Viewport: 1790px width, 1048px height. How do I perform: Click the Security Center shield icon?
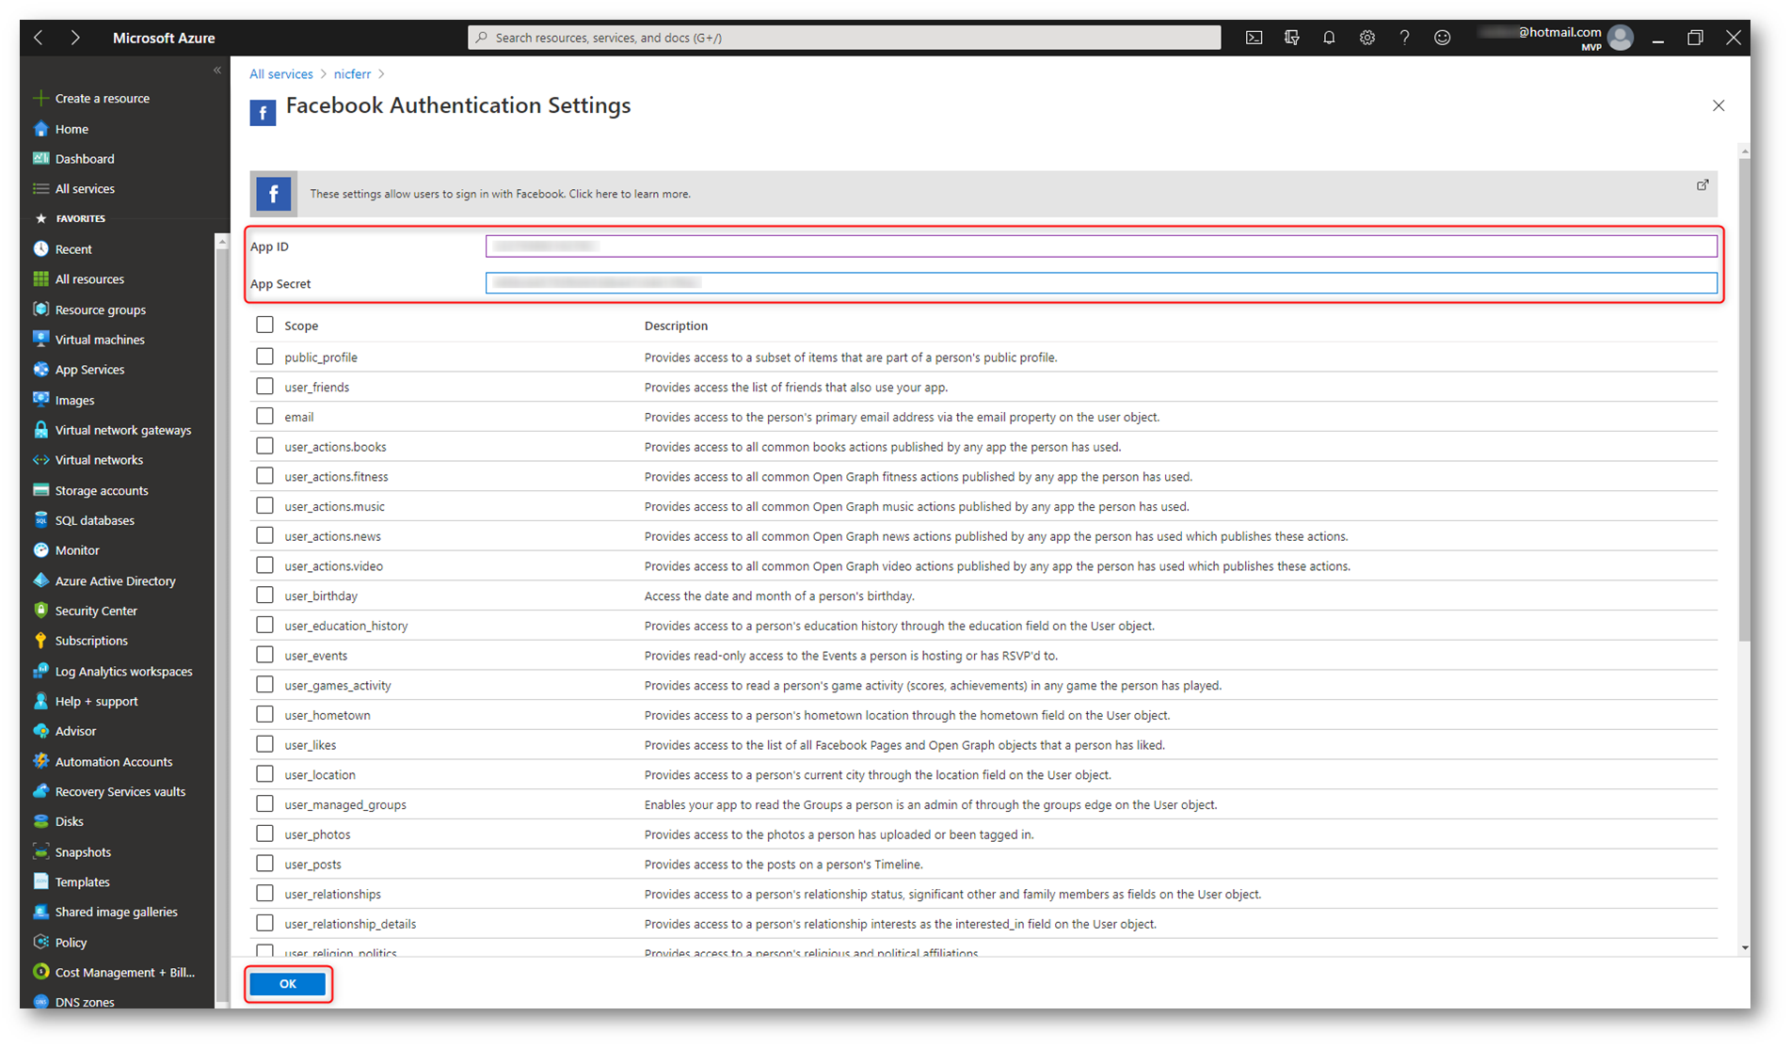click(40, 611)
